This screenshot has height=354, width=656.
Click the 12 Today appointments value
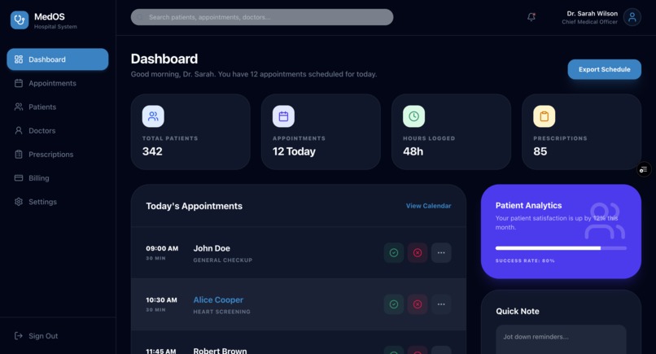pos(294,151)
